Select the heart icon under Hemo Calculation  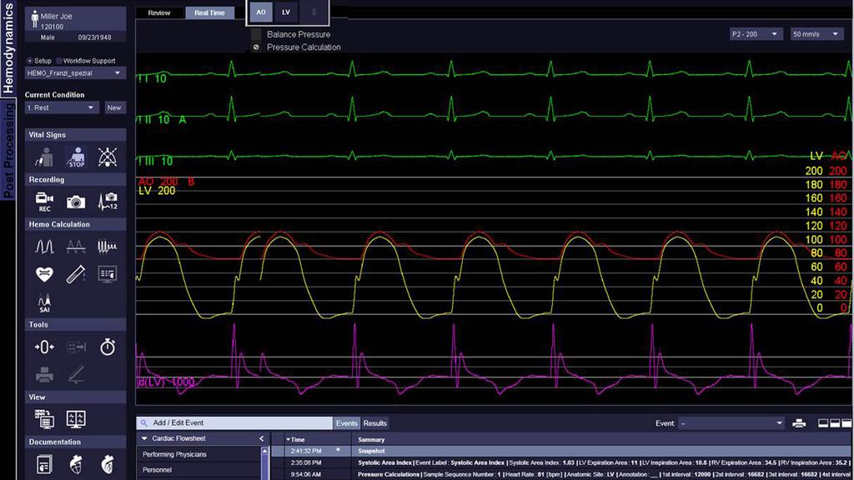(43, 272)
